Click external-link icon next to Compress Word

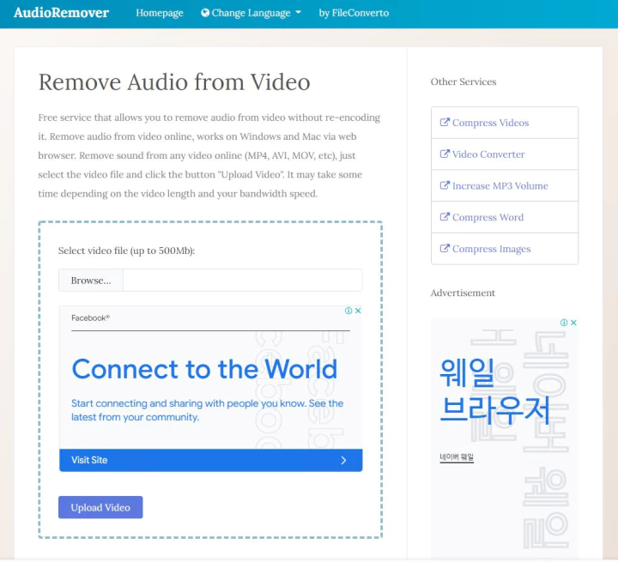(445, 217)
